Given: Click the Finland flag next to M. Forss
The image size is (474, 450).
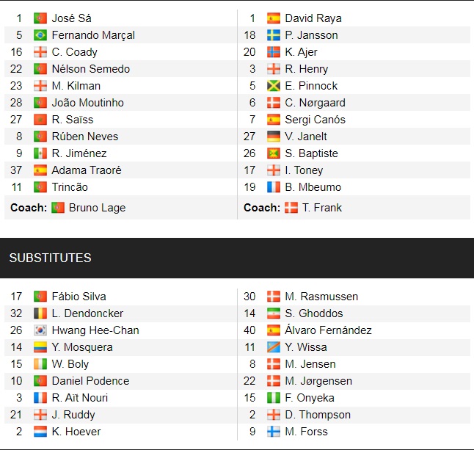Looking at the screenshot, I should (274, 432).
